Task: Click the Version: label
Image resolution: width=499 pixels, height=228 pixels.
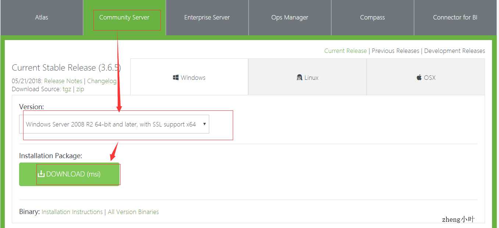Action: click(x=32, y=107)
